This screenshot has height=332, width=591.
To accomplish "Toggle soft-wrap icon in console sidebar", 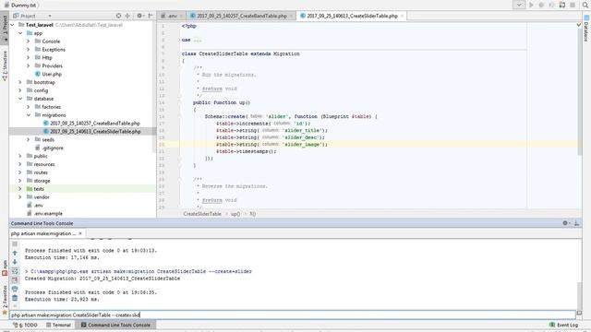I will [15, 270].
